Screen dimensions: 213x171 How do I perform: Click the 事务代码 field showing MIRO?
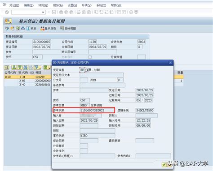pyautogui.click(x=98, y=136)
